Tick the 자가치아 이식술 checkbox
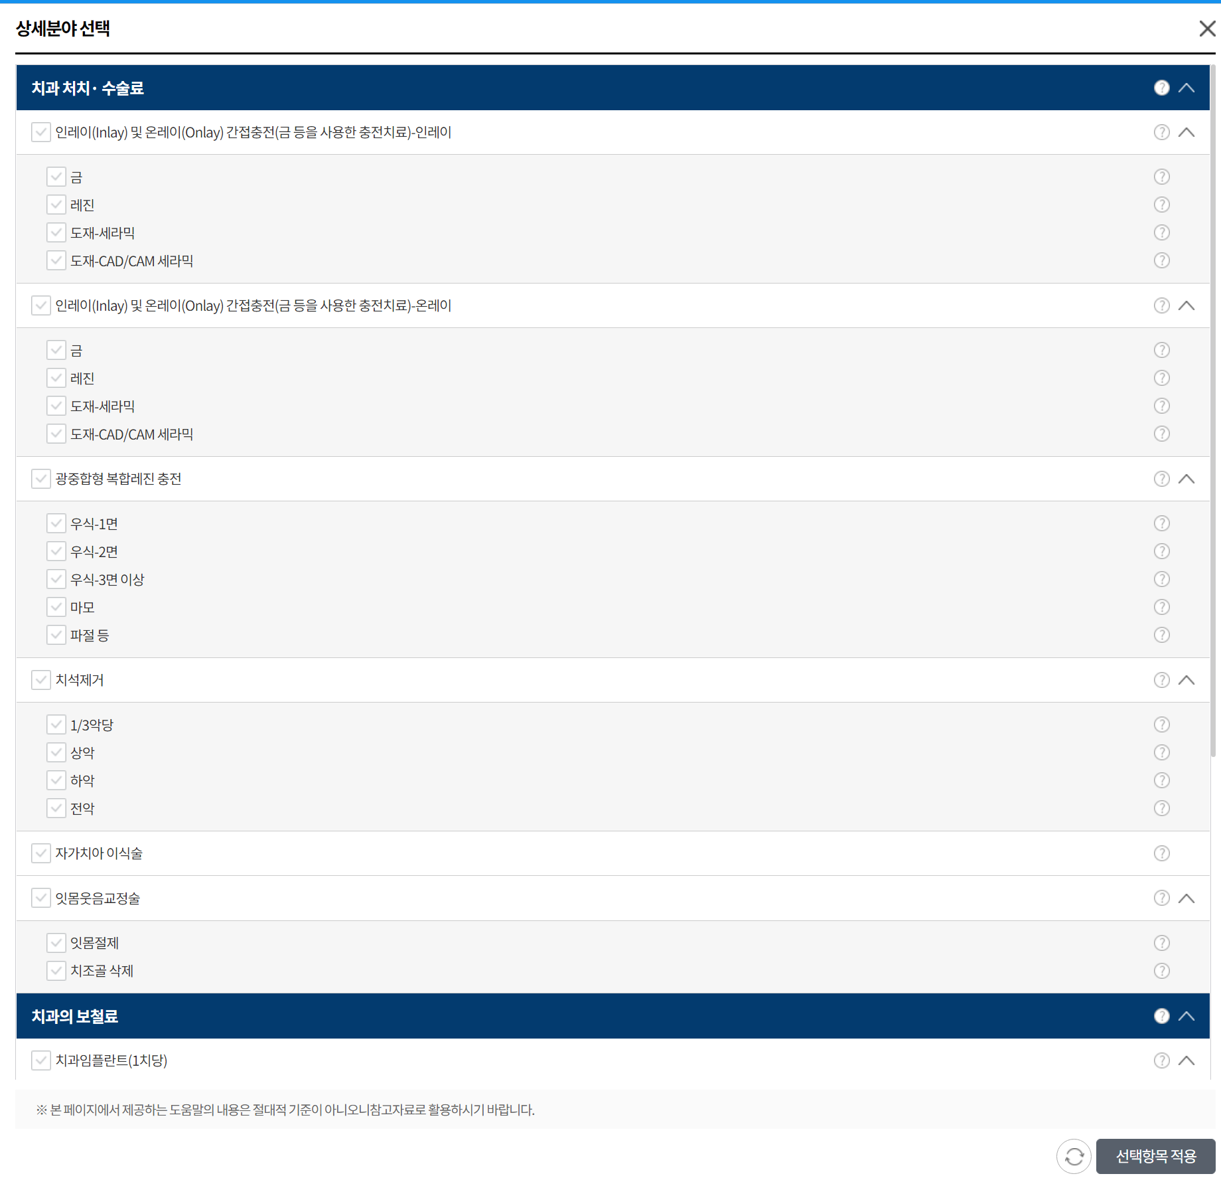This screenshot has width=1221, height=1178. click(41, 853)
